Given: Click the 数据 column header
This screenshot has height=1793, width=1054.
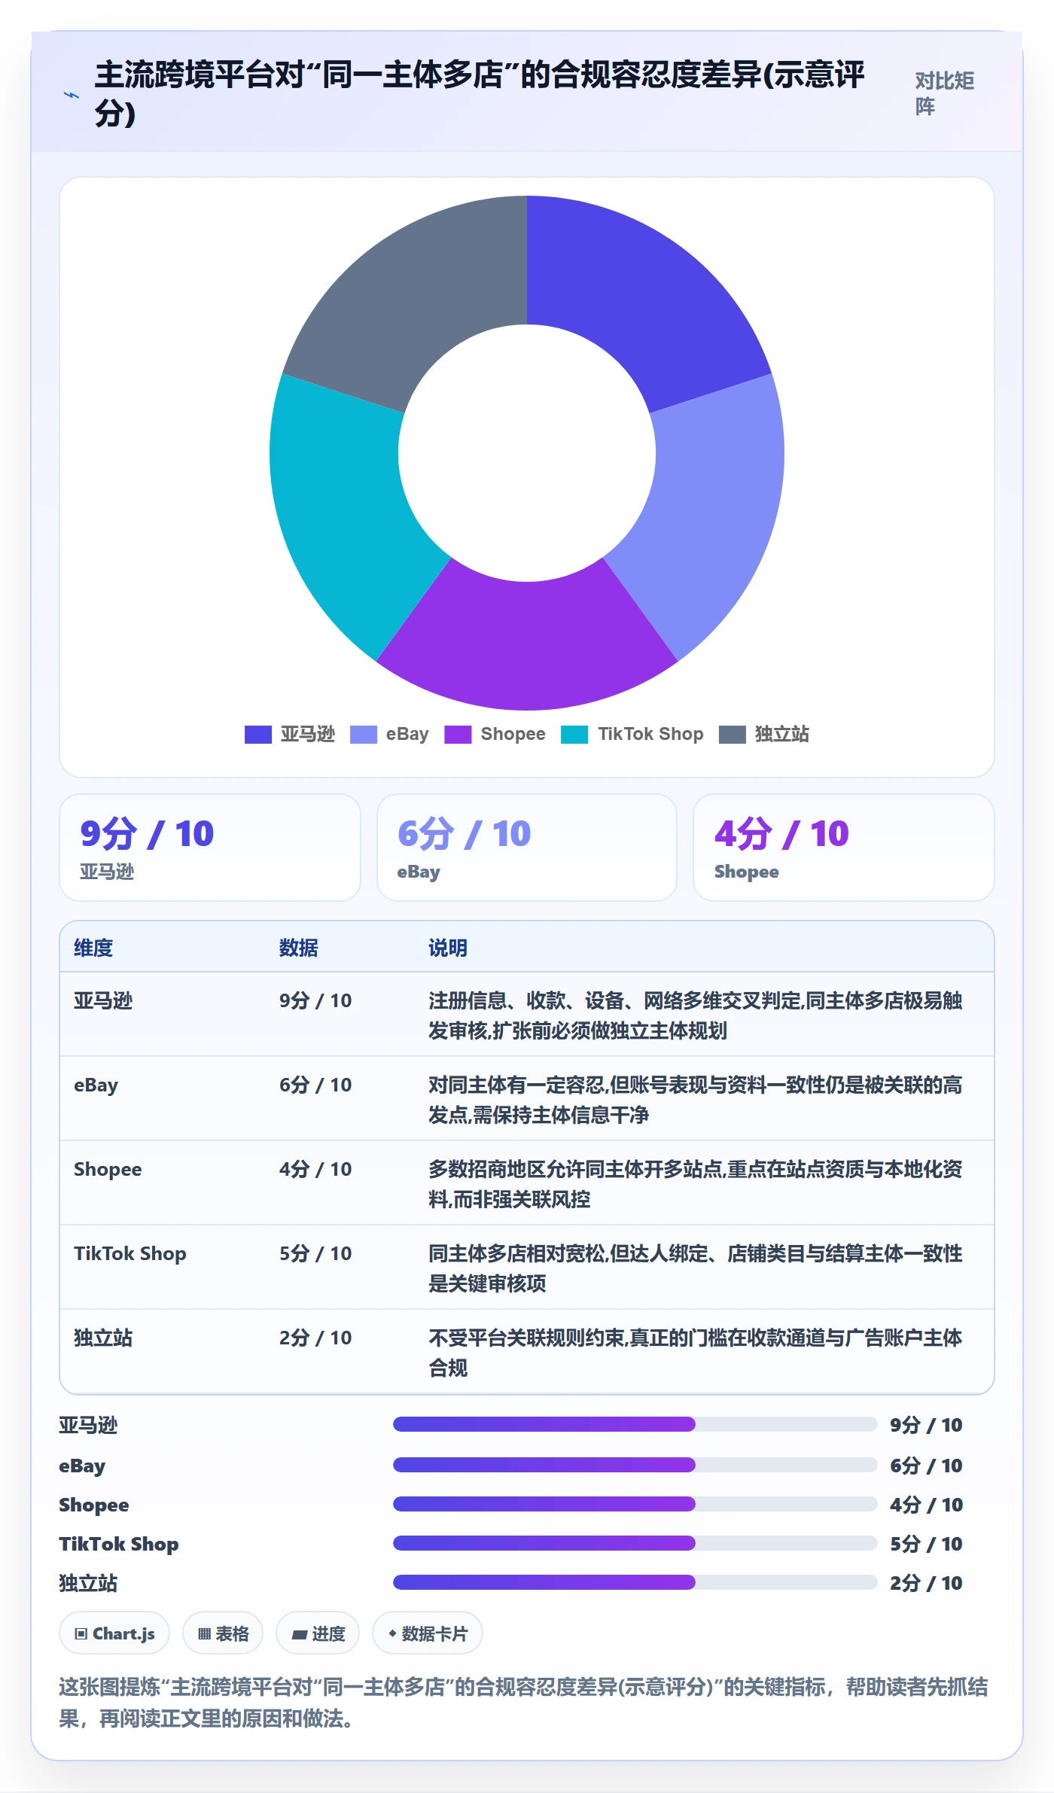Looking at the screenshot, I should pos(299,948).
